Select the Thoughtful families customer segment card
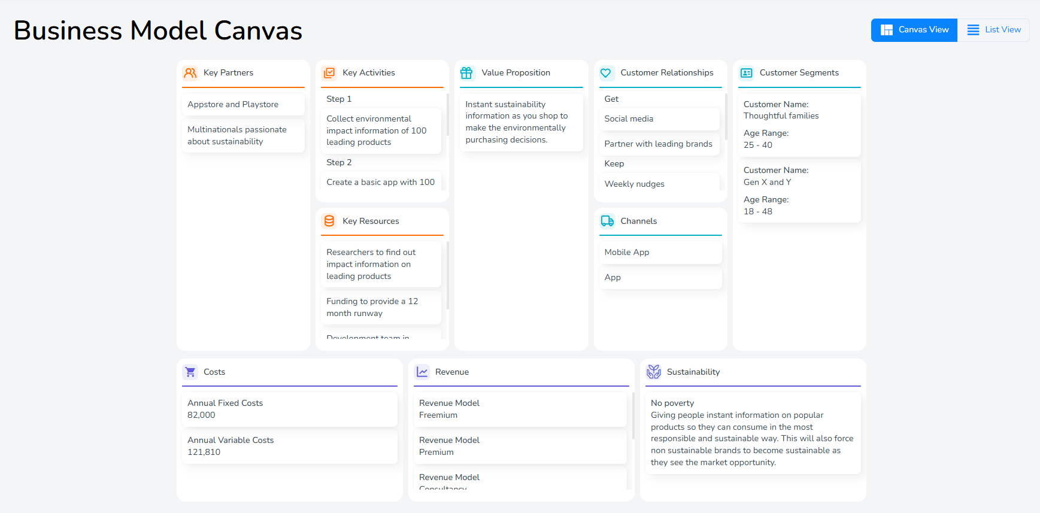This screenshot has width=1040, height=513. [799, 125]
